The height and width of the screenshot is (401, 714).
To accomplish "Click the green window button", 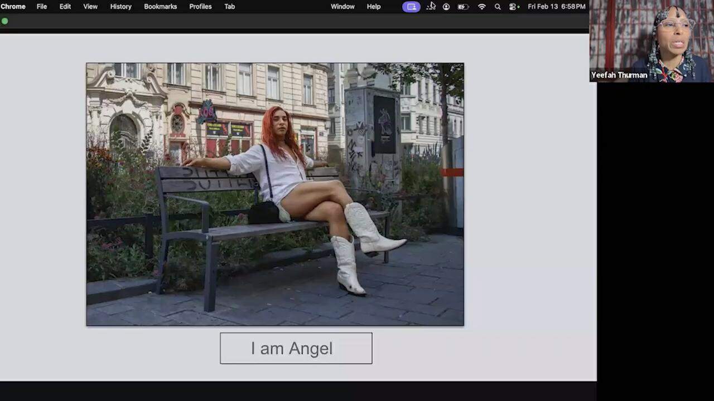I will coord(5,21).
